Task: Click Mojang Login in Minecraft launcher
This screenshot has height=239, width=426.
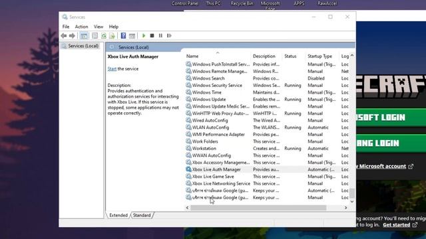Action: [x=391, y=143]
